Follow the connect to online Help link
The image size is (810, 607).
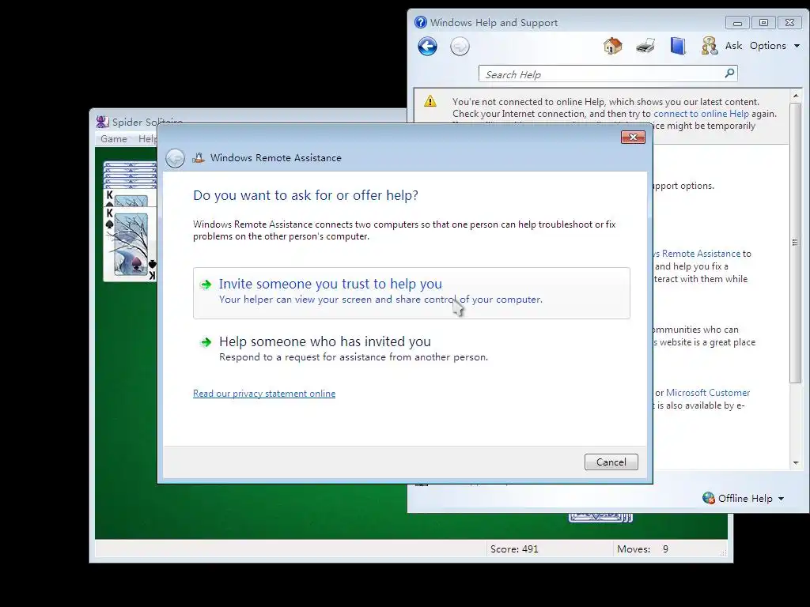[701, 114]
